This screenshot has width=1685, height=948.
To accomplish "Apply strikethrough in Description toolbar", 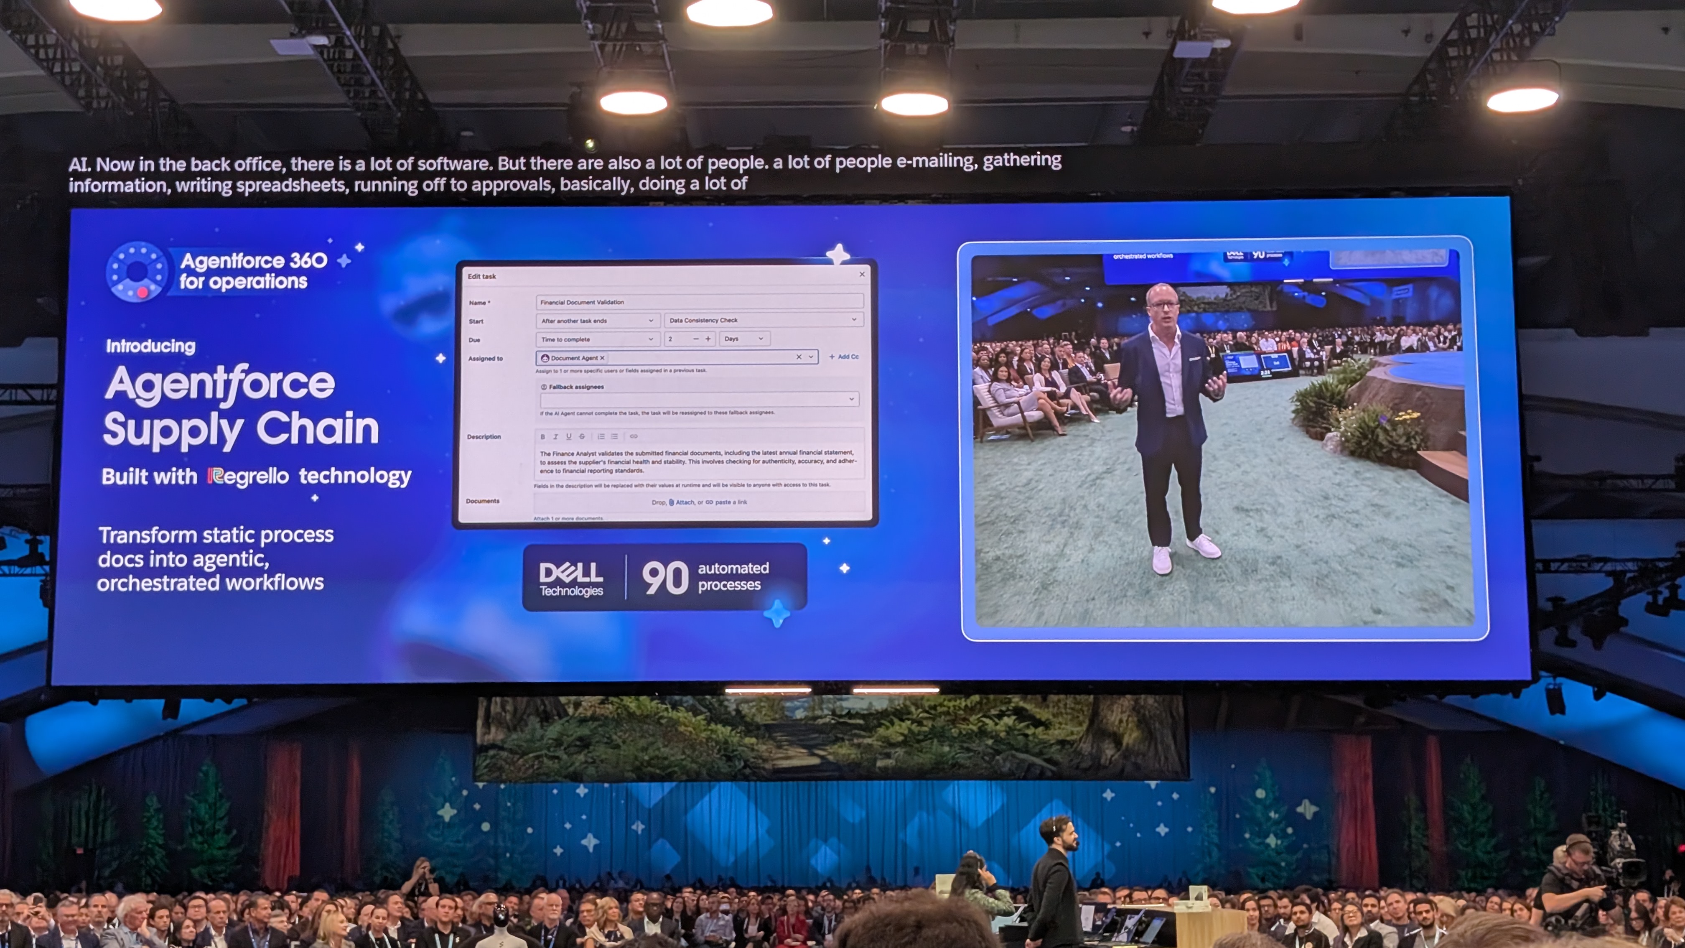I will tap(581, 436).
